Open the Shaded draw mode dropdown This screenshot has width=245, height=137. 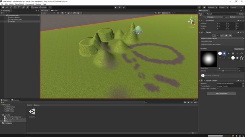pos(48,13)
